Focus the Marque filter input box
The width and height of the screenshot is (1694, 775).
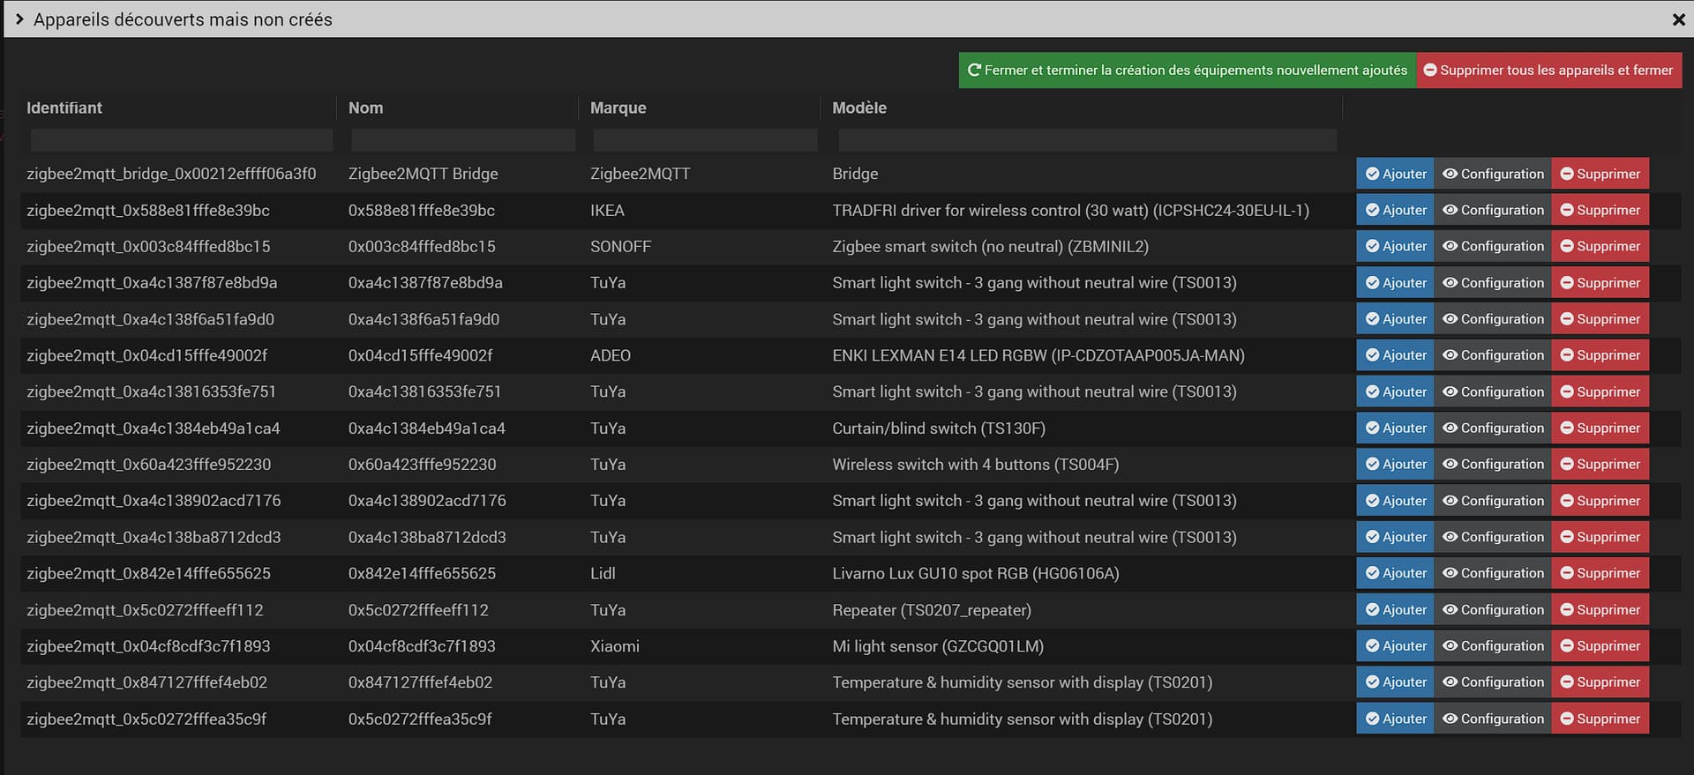704,140
